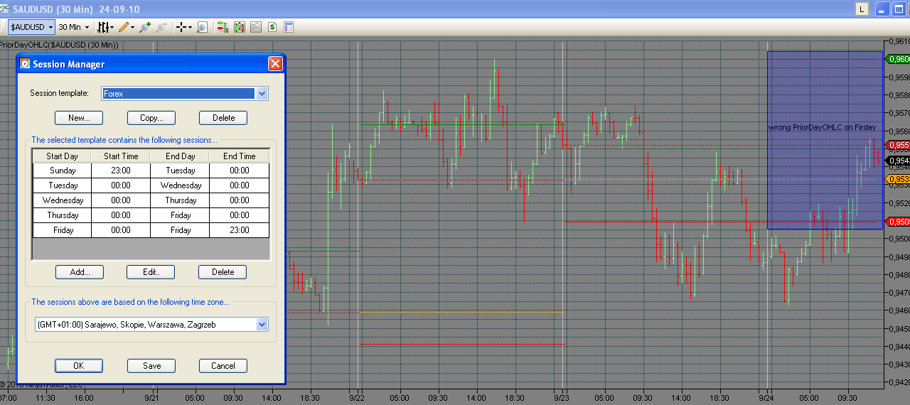Select the crosshair cursor tool icon

point(181,27)
